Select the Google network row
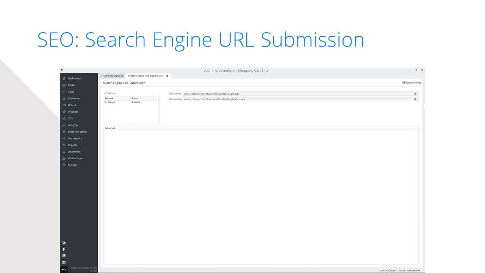485x273 pixels. (x=131, y=102)
